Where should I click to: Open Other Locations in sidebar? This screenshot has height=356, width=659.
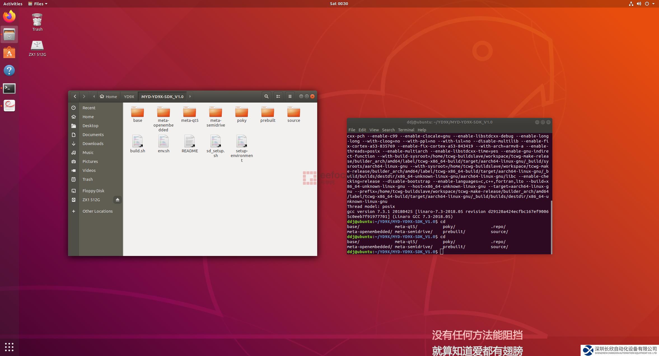pos(97,211)
